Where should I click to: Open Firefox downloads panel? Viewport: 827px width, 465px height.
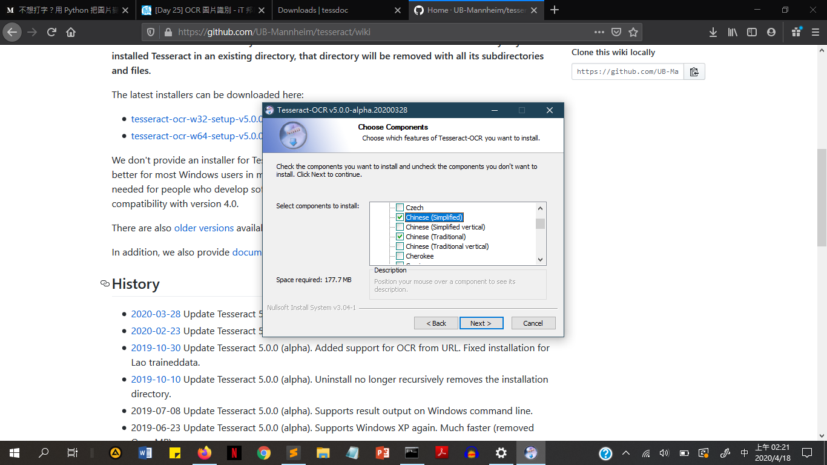click(x=713, y=32)
